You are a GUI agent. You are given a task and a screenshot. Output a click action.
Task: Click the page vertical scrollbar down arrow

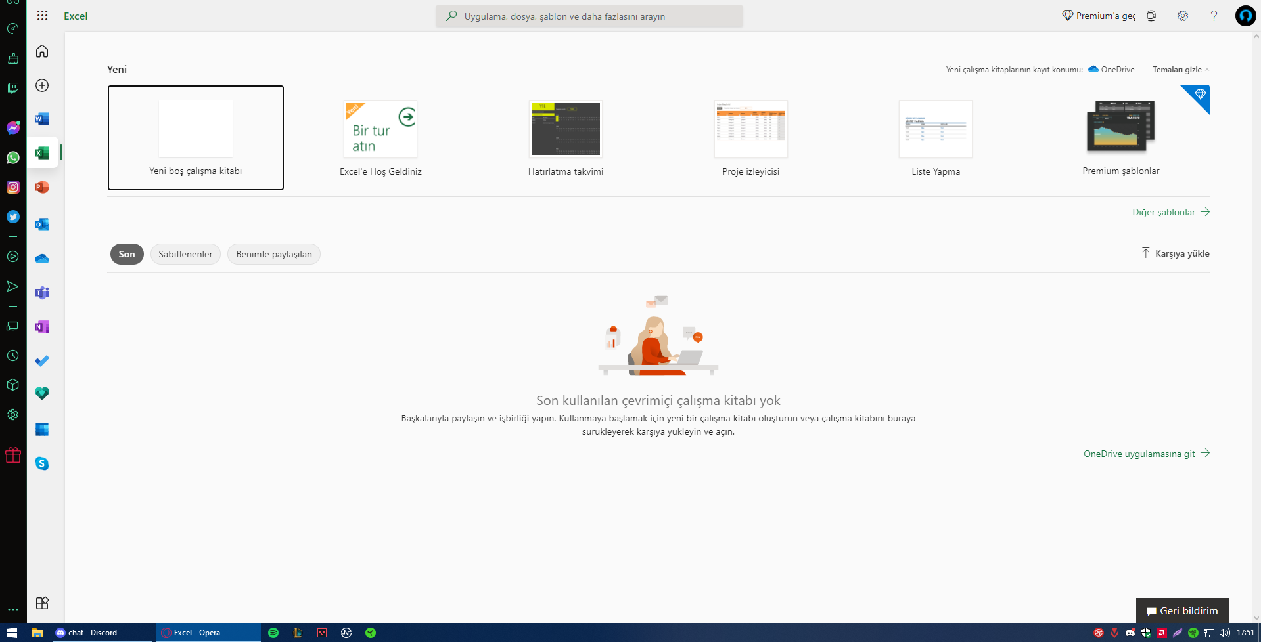click(1256, 618)
